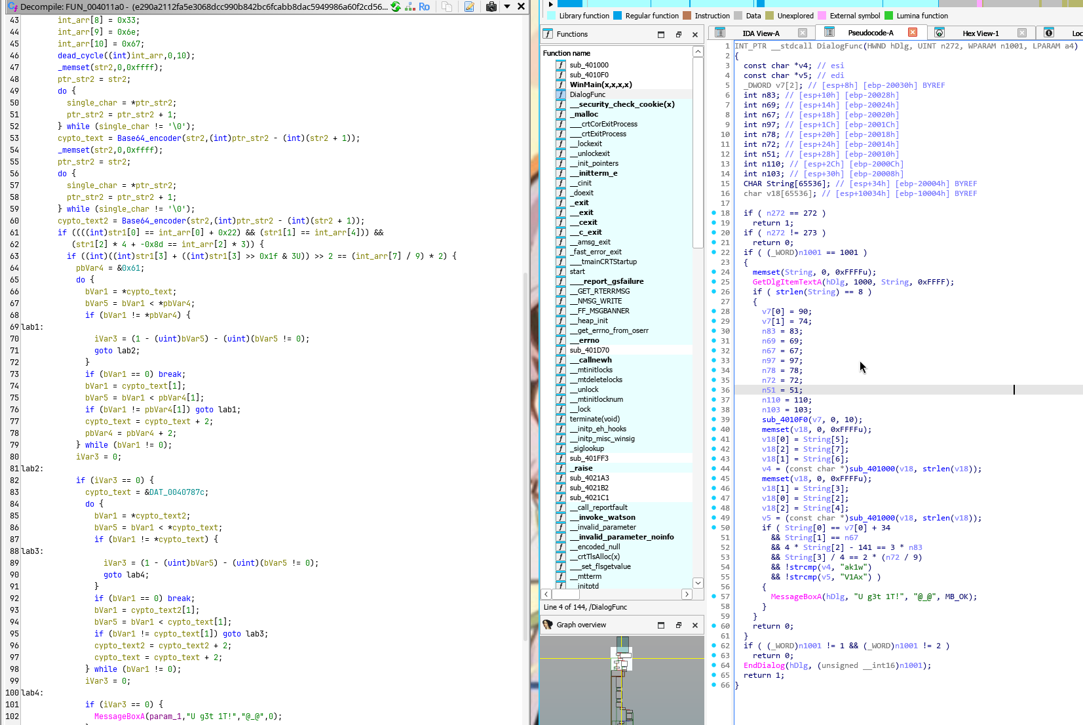Close the Pseudocode-A tab via red X
Image resolution: width=1083 pixels, height=725 pixels.
[913, 32]
